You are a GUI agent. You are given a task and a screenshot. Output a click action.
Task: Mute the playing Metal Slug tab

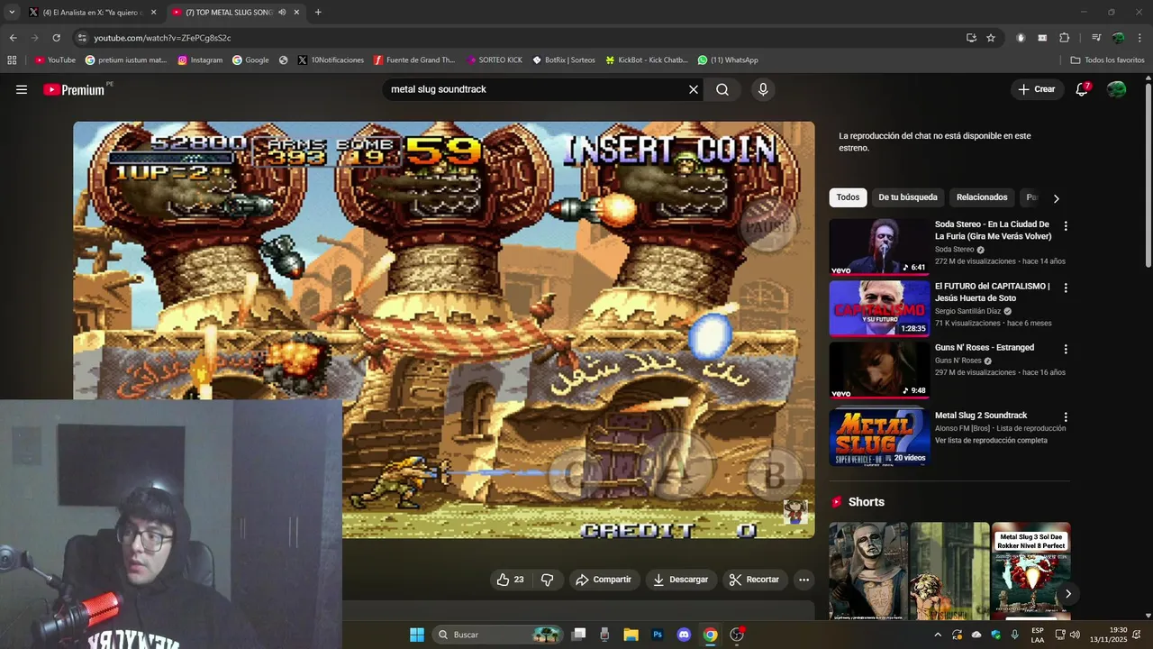pyautogui.click(x=282, y=13)
